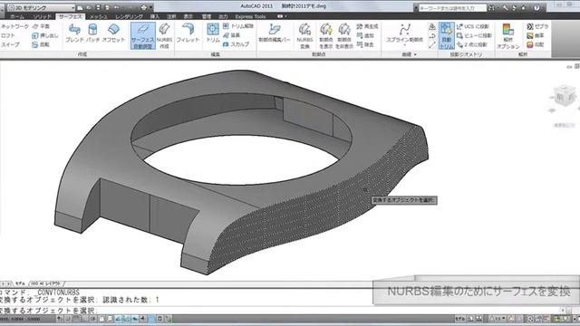The image size is (580, 326).
Task: Click the スイープ surface tool
Action: coord(10,44)
